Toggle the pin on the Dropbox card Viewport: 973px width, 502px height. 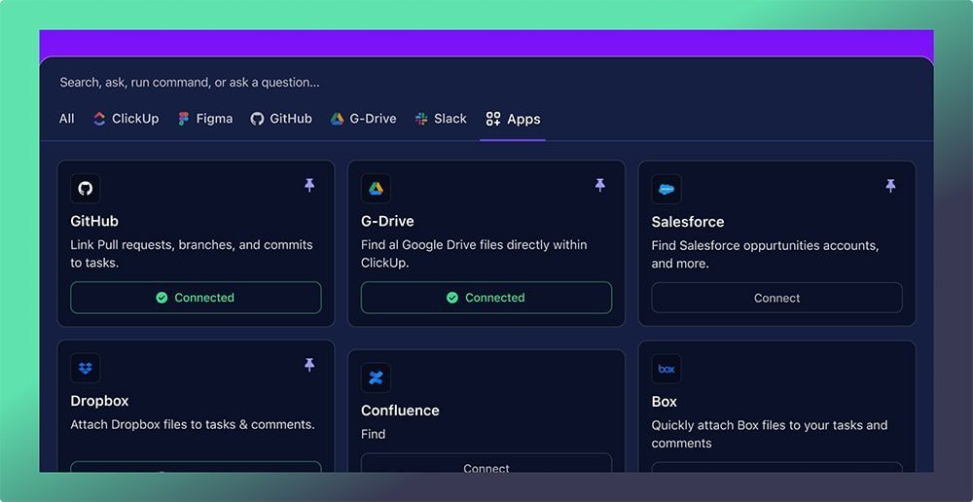(309, 365)
